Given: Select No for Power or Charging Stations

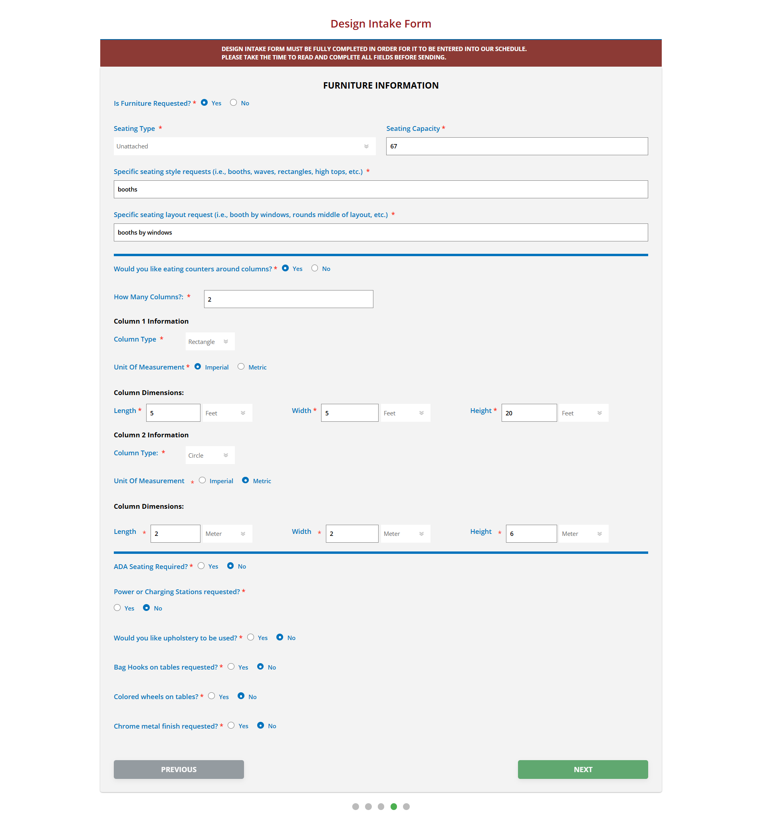Looking at the screenshot, I should [146, 607].
